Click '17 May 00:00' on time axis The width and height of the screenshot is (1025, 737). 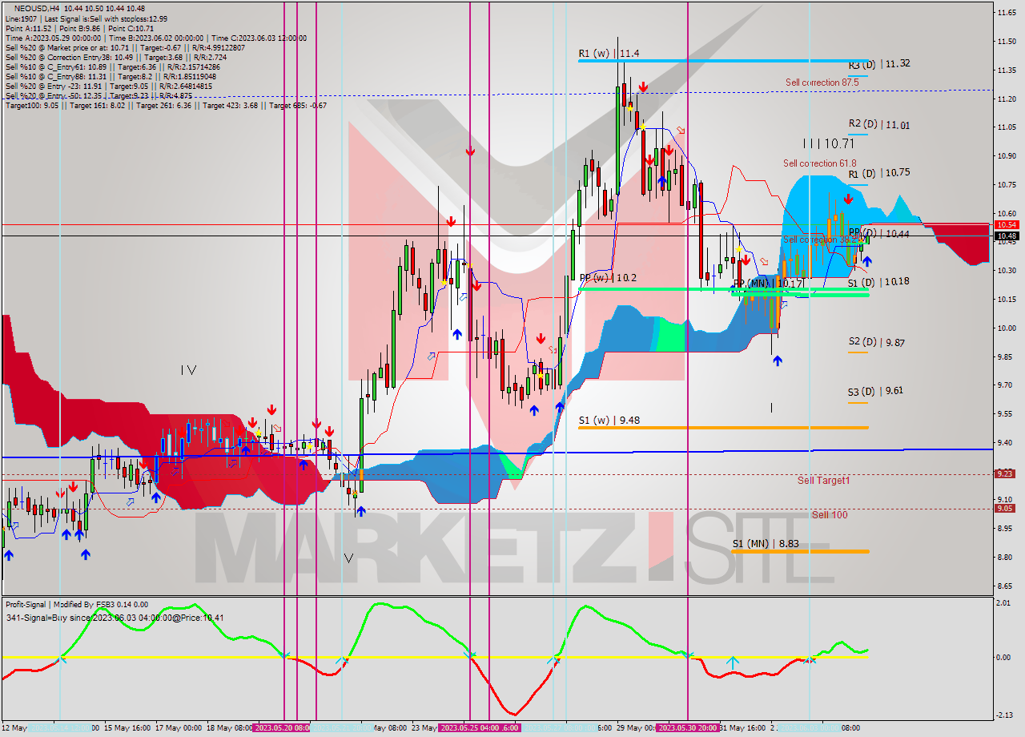point(179,728)
